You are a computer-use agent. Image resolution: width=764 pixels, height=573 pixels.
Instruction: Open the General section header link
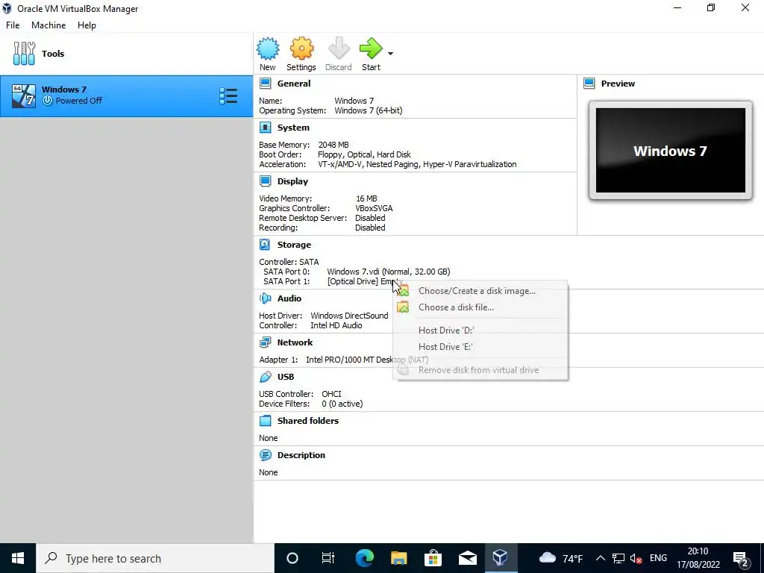294,84
